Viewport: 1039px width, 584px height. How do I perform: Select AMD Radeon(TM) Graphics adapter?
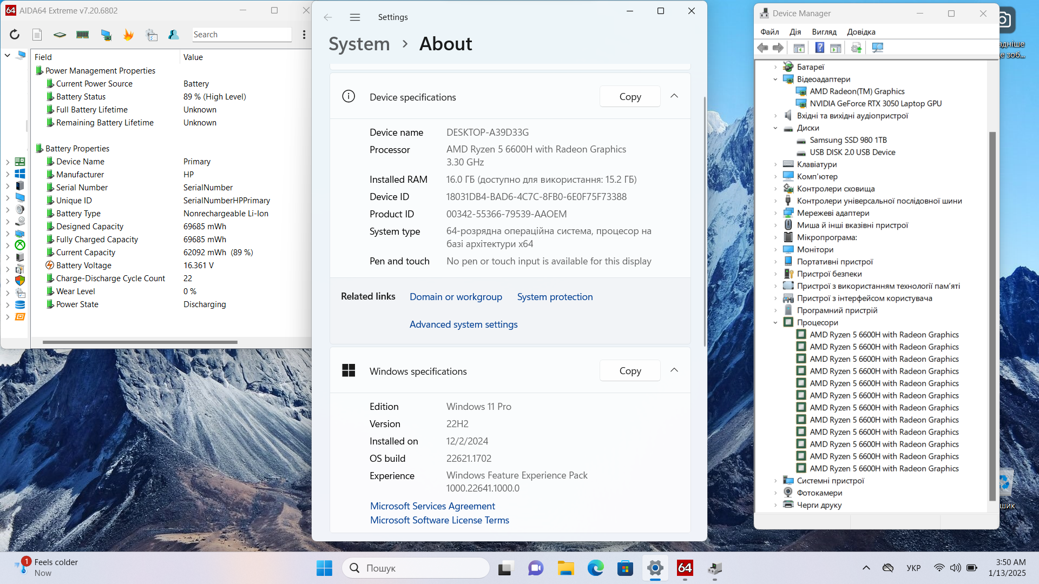pos(857,91)
